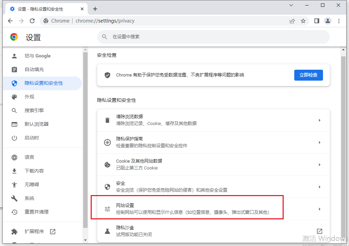The image size is (349, 246).
Task: Expand the 安全 row with its arrow
Action: (319, 187)
